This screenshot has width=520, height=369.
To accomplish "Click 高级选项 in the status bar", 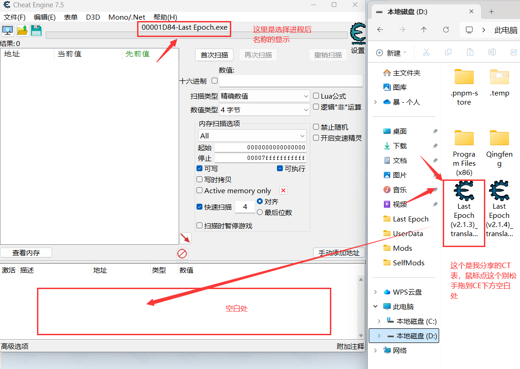I will [x=15, y=347].
